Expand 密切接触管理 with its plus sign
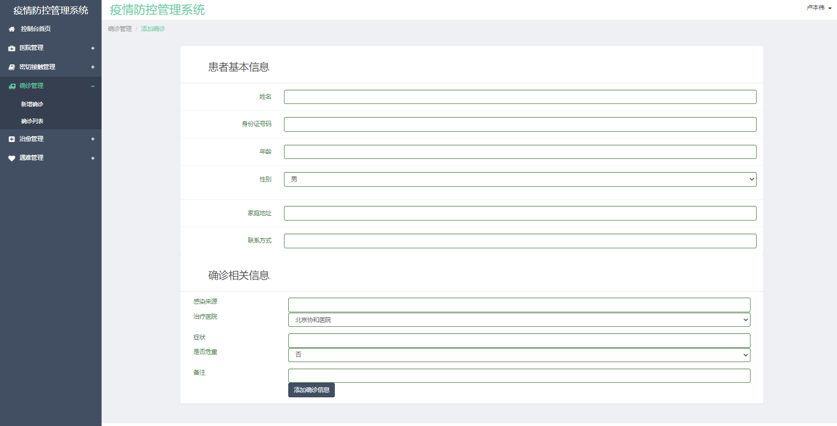This screenshot has height=426, width=837. [x=93, y=67]
